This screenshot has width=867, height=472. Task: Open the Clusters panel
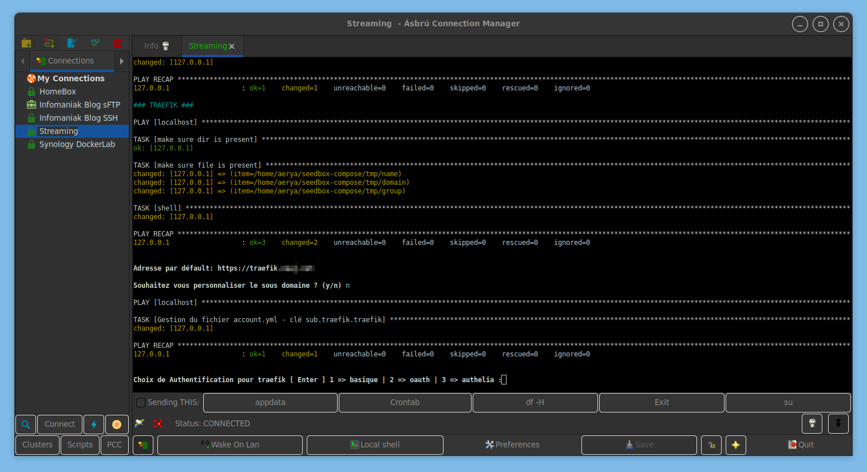coord(37,445)
